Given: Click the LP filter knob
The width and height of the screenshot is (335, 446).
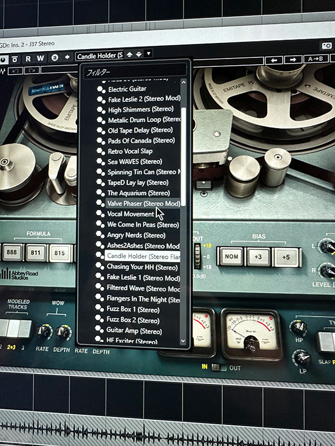Looking at the screenshot, I should (x=301, y=358).
